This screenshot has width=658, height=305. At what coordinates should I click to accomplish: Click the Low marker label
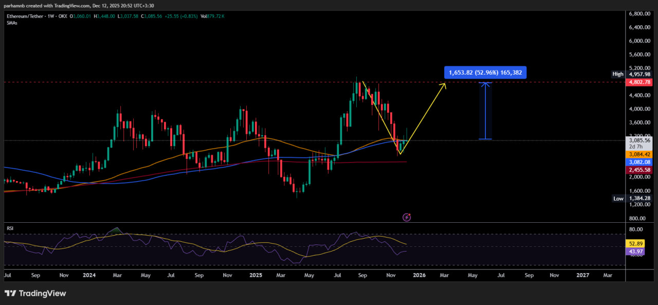click(618, 199)
